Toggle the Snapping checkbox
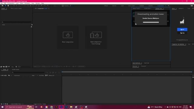This screenshot has width=194, height=109. pyautogui.click(x=63, y=6)
